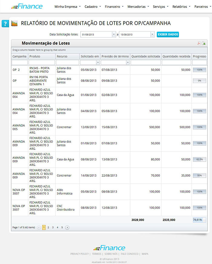The image size is (212, 264).
Task: Export the report to PDF
Action: click(x=199, y=43)
